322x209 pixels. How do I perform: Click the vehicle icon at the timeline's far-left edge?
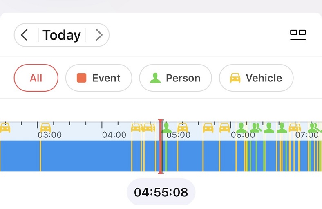pyautogui.click(x=4, y=128)
